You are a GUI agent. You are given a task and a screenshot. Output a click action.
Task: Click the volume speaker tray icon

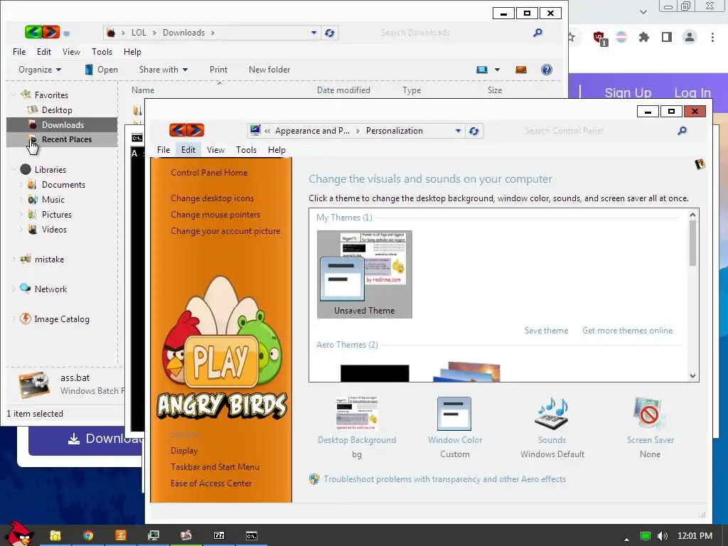(x=663, y=536)
